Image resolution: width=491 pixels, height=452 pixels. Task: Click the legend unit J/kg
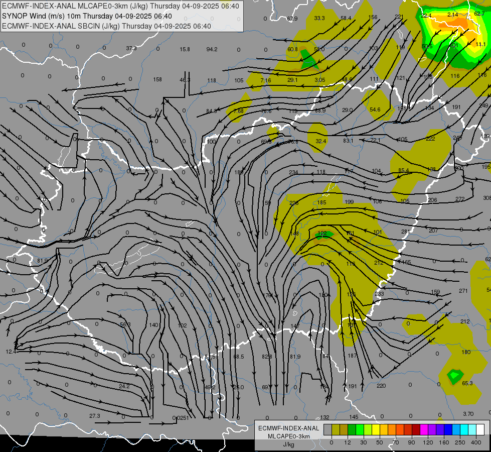(x=289, y=444)
